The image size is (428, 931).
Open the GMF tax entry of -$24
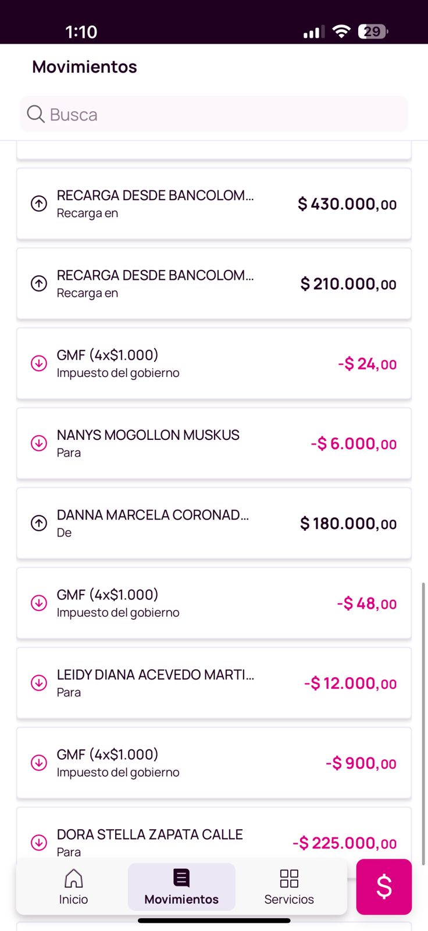(214, 364)
